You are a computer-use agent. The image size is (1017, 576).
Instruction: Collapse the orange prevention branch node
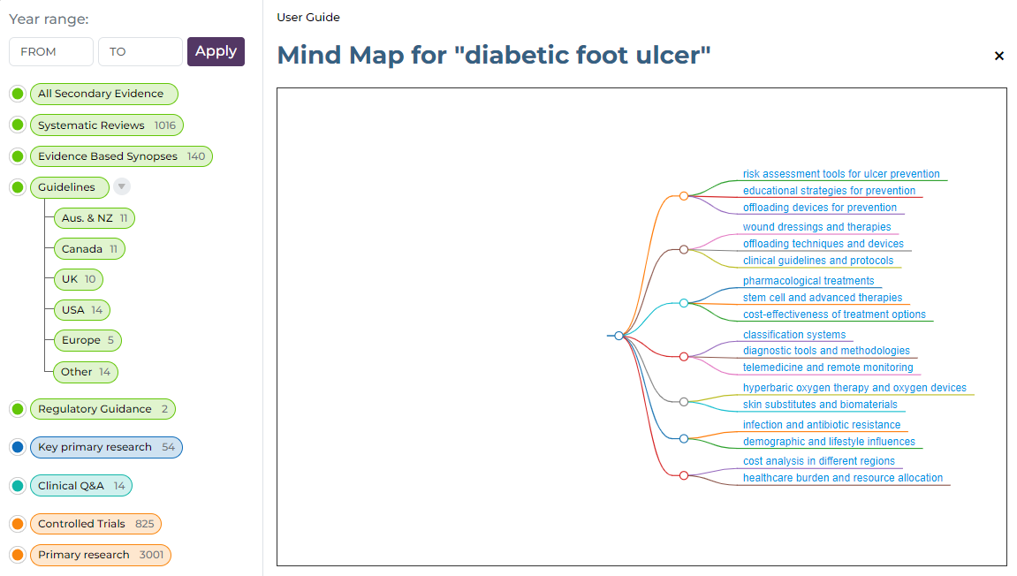coord(684,196)
